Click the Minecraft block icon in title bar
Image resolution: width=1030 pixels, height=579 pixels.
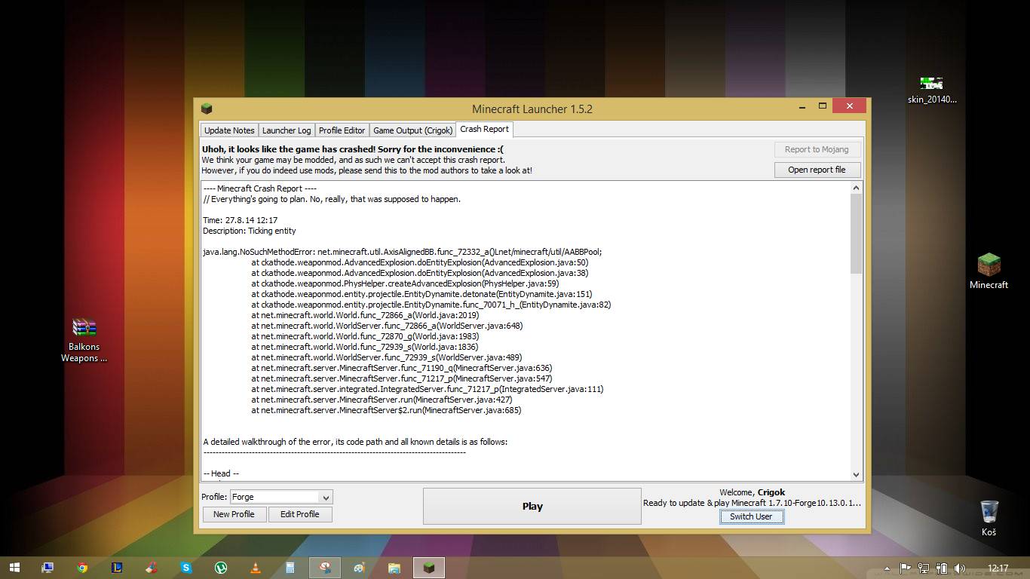click(207, 109)
